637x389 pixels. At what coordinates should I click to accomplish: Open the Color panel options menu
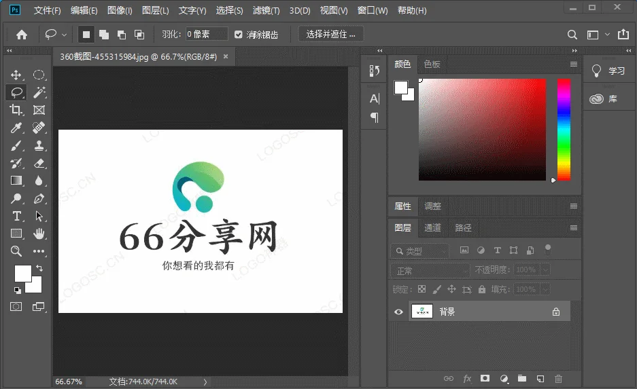pos(574,64)
